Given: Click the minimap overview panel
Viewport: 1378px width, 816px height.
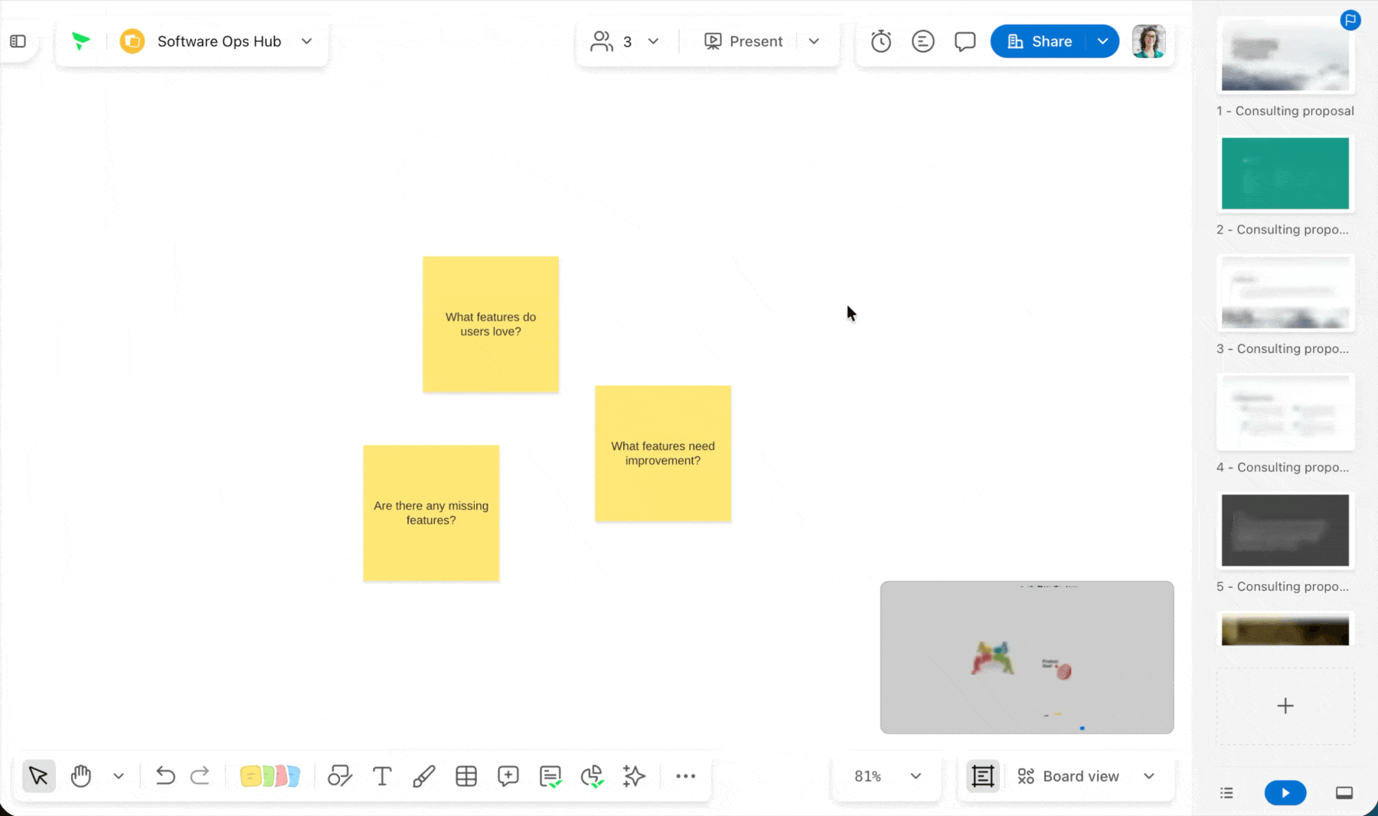Looking at the screenshot, I should 1027,658.
